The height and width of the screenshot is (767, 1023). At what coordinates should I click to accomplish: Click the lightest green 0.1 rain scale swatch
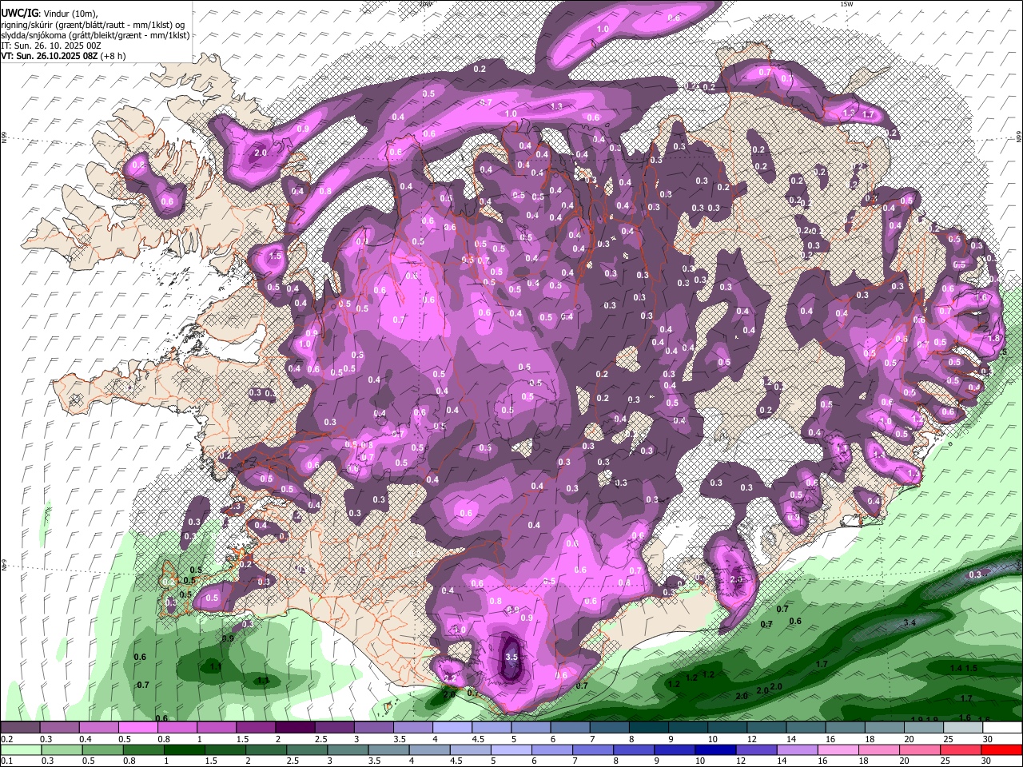coord(19,749)
